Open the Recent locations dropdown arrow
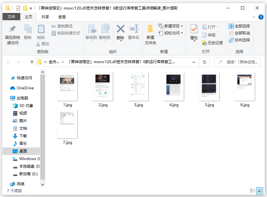The height and width of the screenshot is (197, 267). [x=26, y=62]
